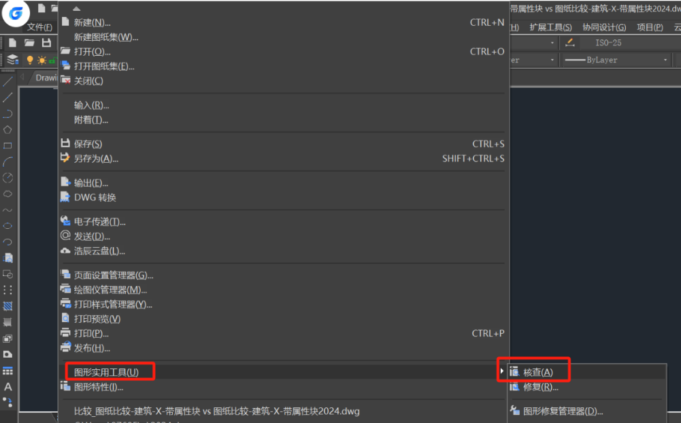Choose 核查(A) from the submenu
The height and width of the screenshot is (423, 681).
click(537, 373)
